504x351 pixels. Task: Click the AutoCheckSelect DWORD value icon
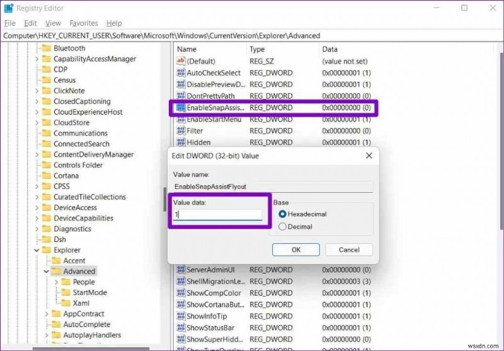pos(181,72)
